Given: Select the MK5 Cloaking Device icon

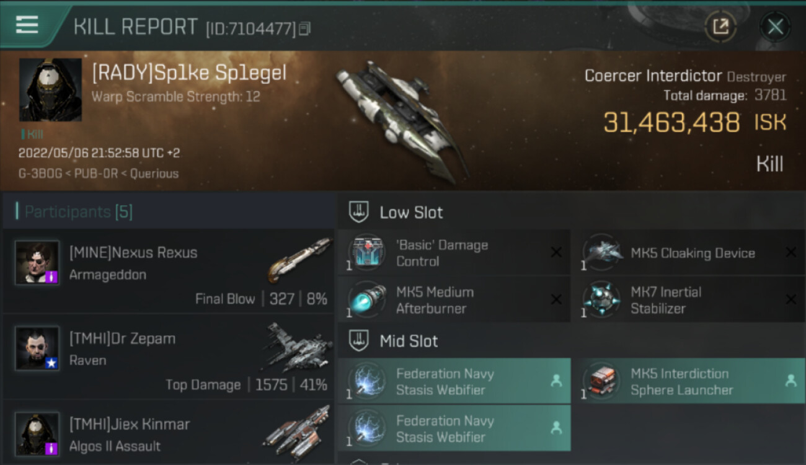Looking at the screenshot, I should [x=601, y=253].
